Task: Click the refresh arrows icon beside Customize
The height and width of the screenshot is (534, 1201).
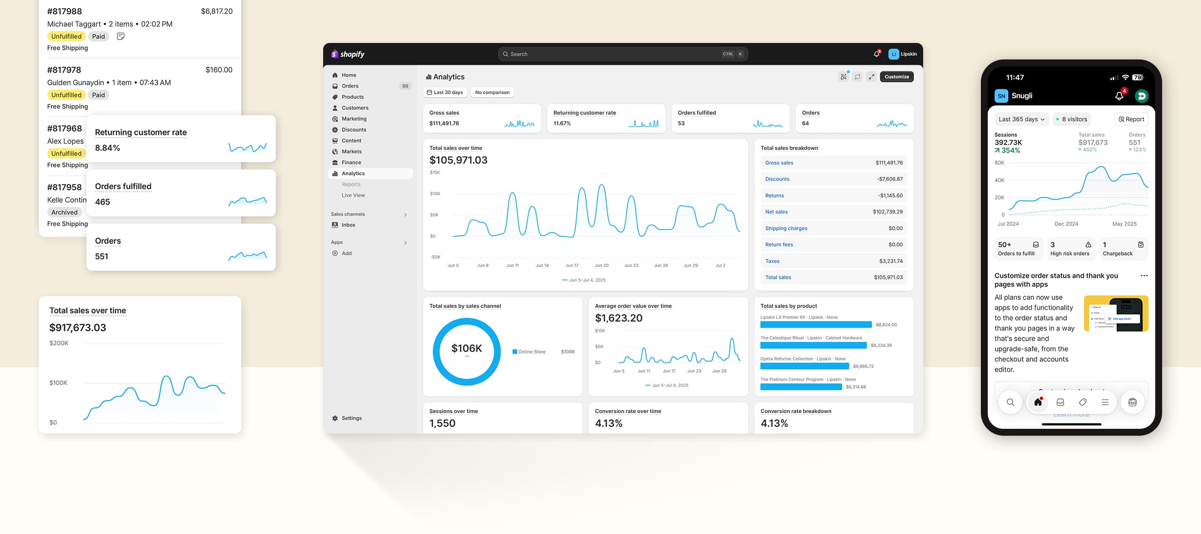Action: coord(857,77)
